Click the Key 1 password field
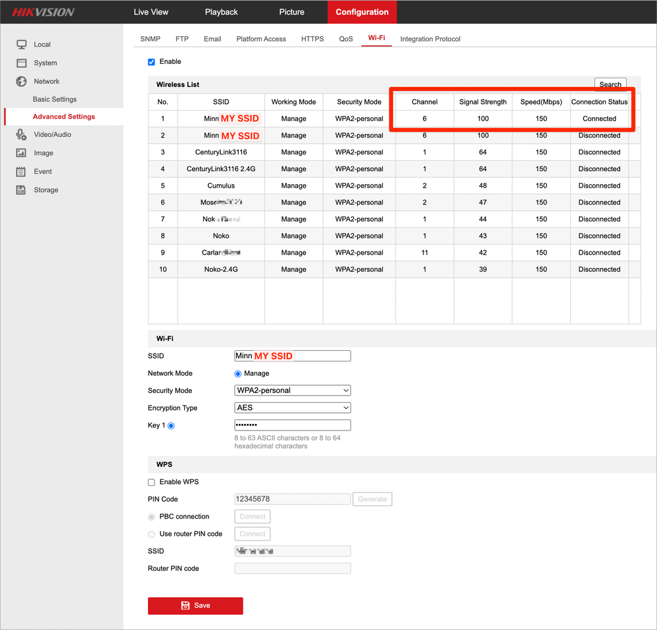The height and width of the screenshot is (630, 657). (x=293, y=425)
